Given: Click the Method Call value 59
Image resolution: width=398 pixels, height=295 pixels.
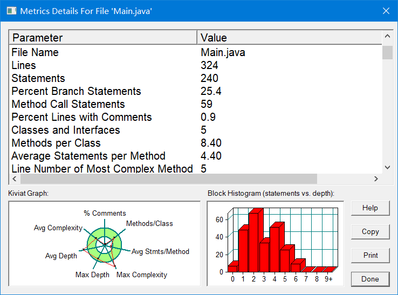Looking at the screenshot, I should pos(207,104).
